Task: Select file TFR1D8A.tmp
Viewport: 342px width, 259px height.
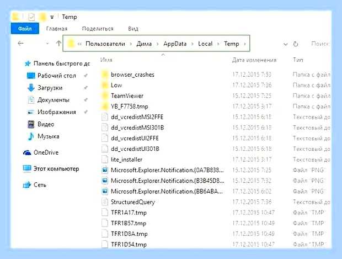Action: coord(129,234)
